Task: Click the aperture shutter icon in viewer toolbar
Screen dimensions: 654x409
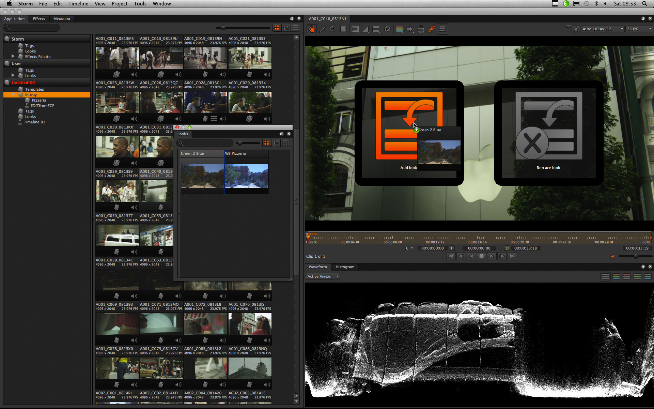Action: 387,29
